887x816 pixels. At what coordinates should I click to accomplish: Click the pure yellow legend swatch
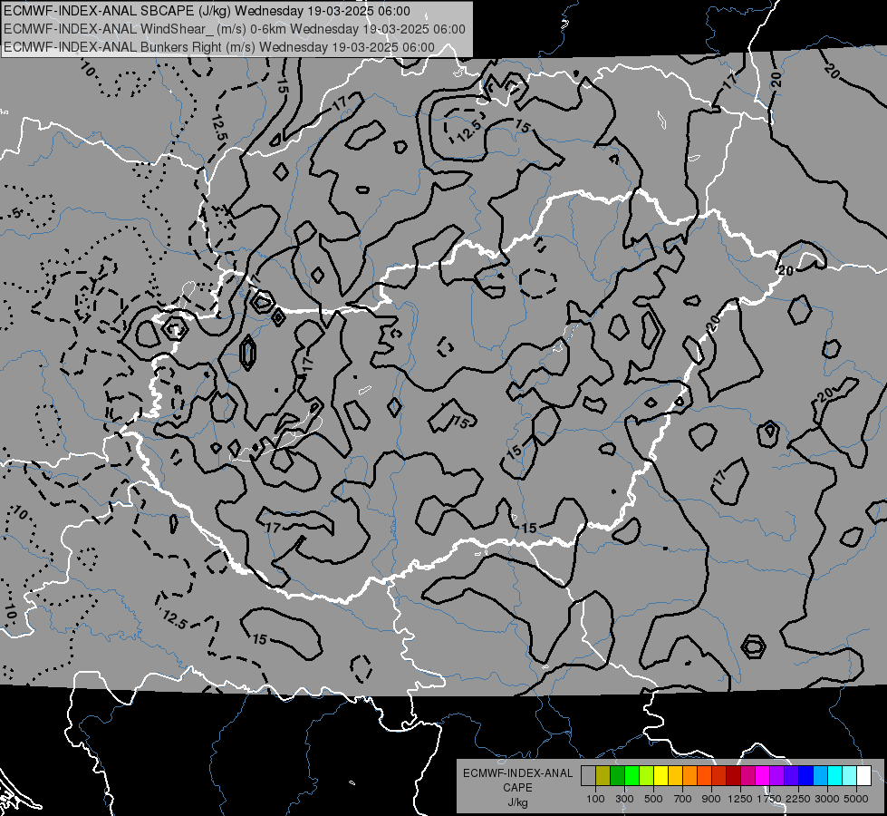(660, 776)
